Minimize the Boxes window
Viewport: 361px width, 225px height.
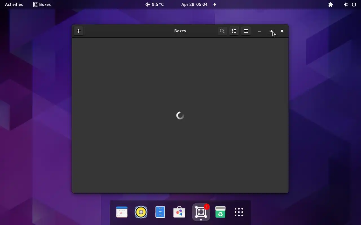(x=259, y=31)
